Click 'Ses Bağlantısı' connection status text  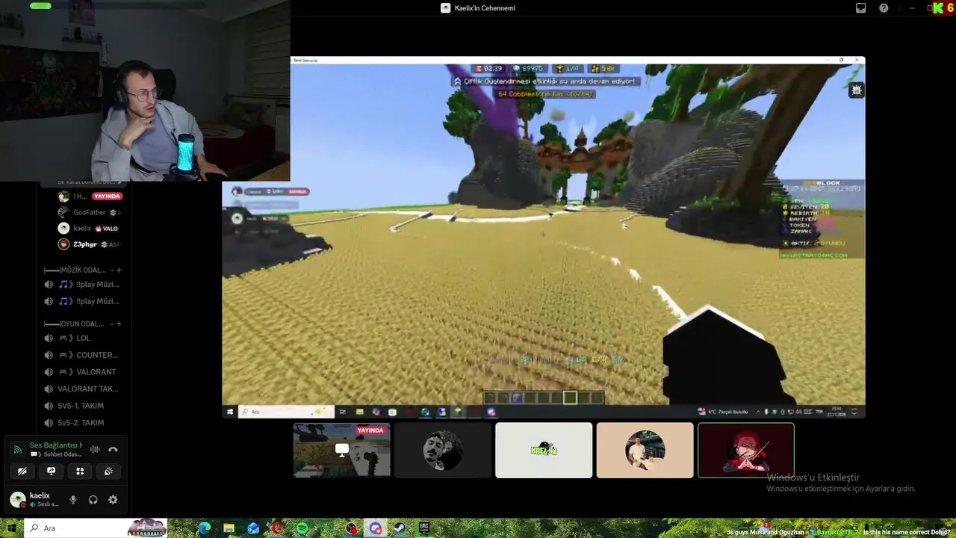56,445
